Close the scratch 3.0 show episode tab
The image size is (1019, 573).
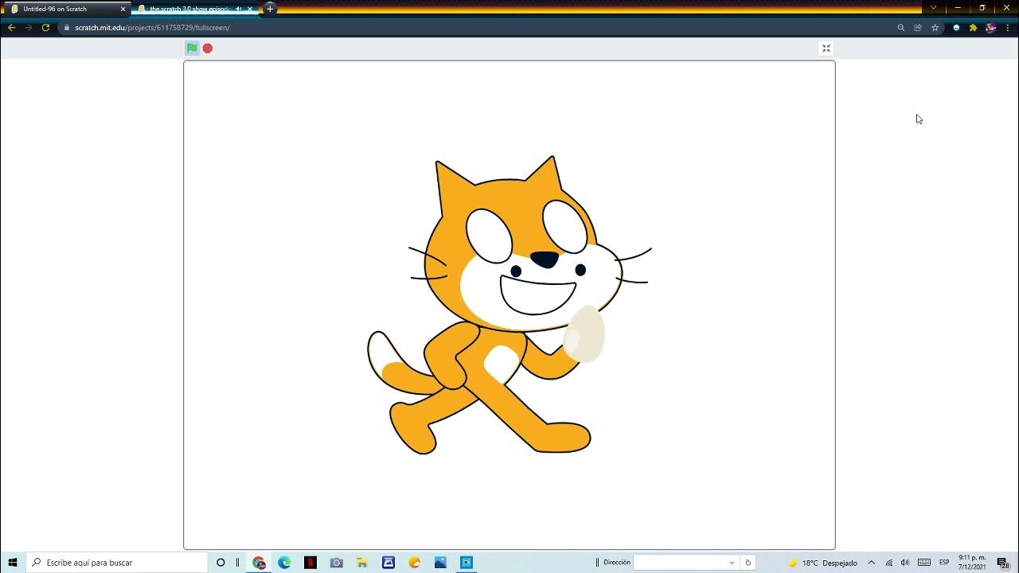[x=251, y=9]
